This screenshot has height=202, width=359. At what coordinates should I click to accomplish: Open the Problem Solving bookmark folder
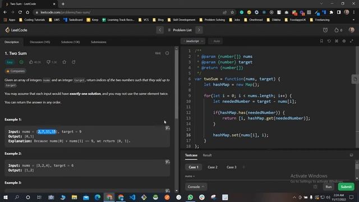pos(212,20)
